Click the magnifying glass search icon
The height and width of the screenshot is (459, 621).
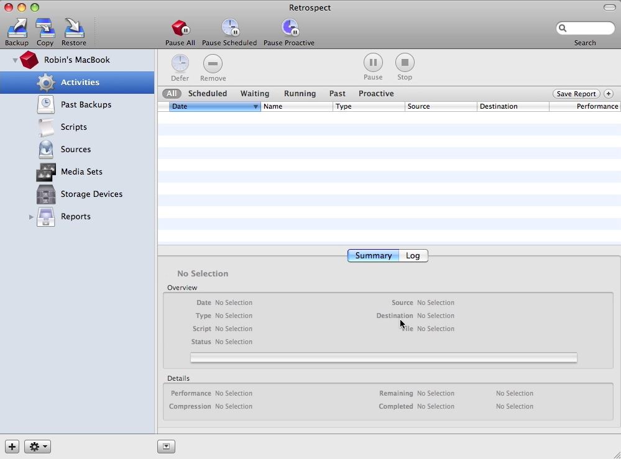click(563, 28)
